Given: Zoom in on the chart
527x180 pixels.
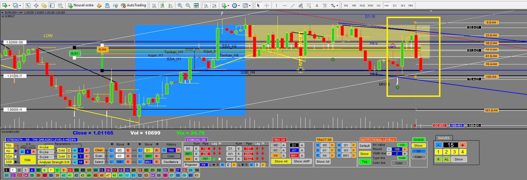Looking at the screenshot, I should [180, 5].
